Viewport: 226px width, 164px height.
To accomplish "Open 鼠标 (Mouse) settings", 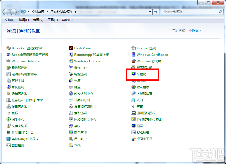I will [x=14, y=113].
